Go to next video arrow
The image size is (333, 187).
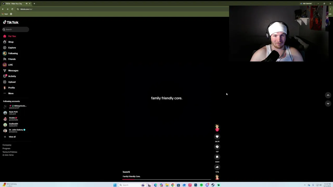pyautogui.click(x=328, y=103)
